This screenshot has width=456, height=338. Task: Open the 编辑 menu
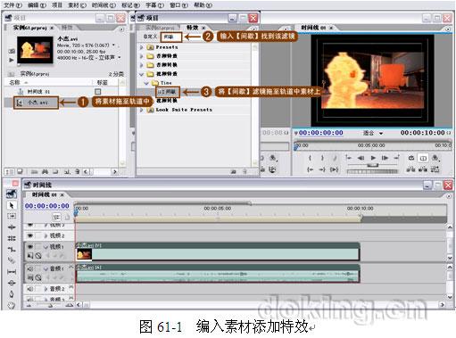[x=37, y=5]
